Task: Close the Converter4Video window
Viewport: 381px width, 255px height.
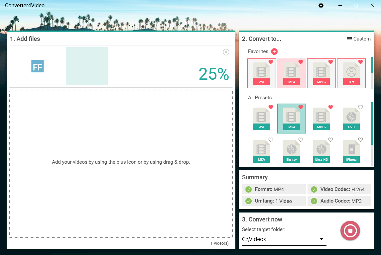Action: 372,5
